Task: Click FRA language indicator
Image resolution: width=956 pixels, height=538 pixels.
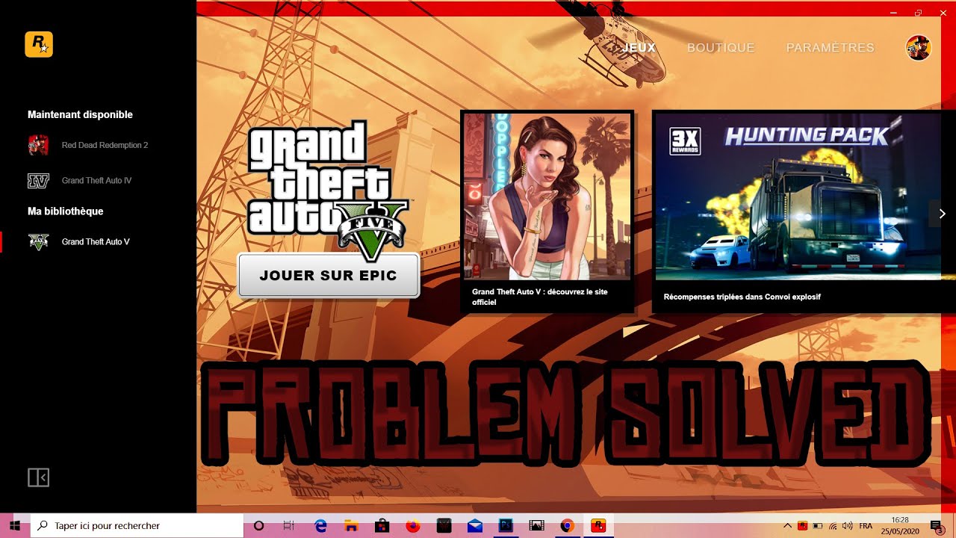Action: 866,525
